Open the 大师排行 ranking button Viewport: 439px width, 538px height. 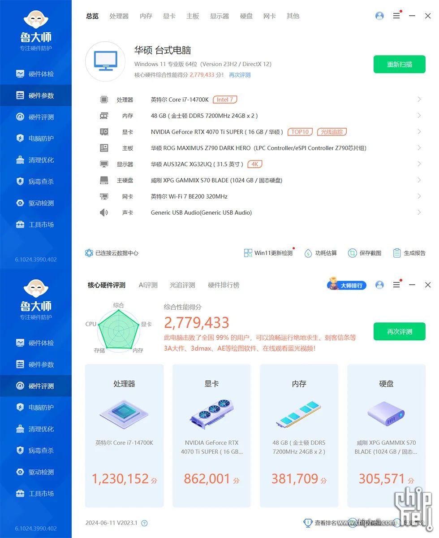(347, 285)
